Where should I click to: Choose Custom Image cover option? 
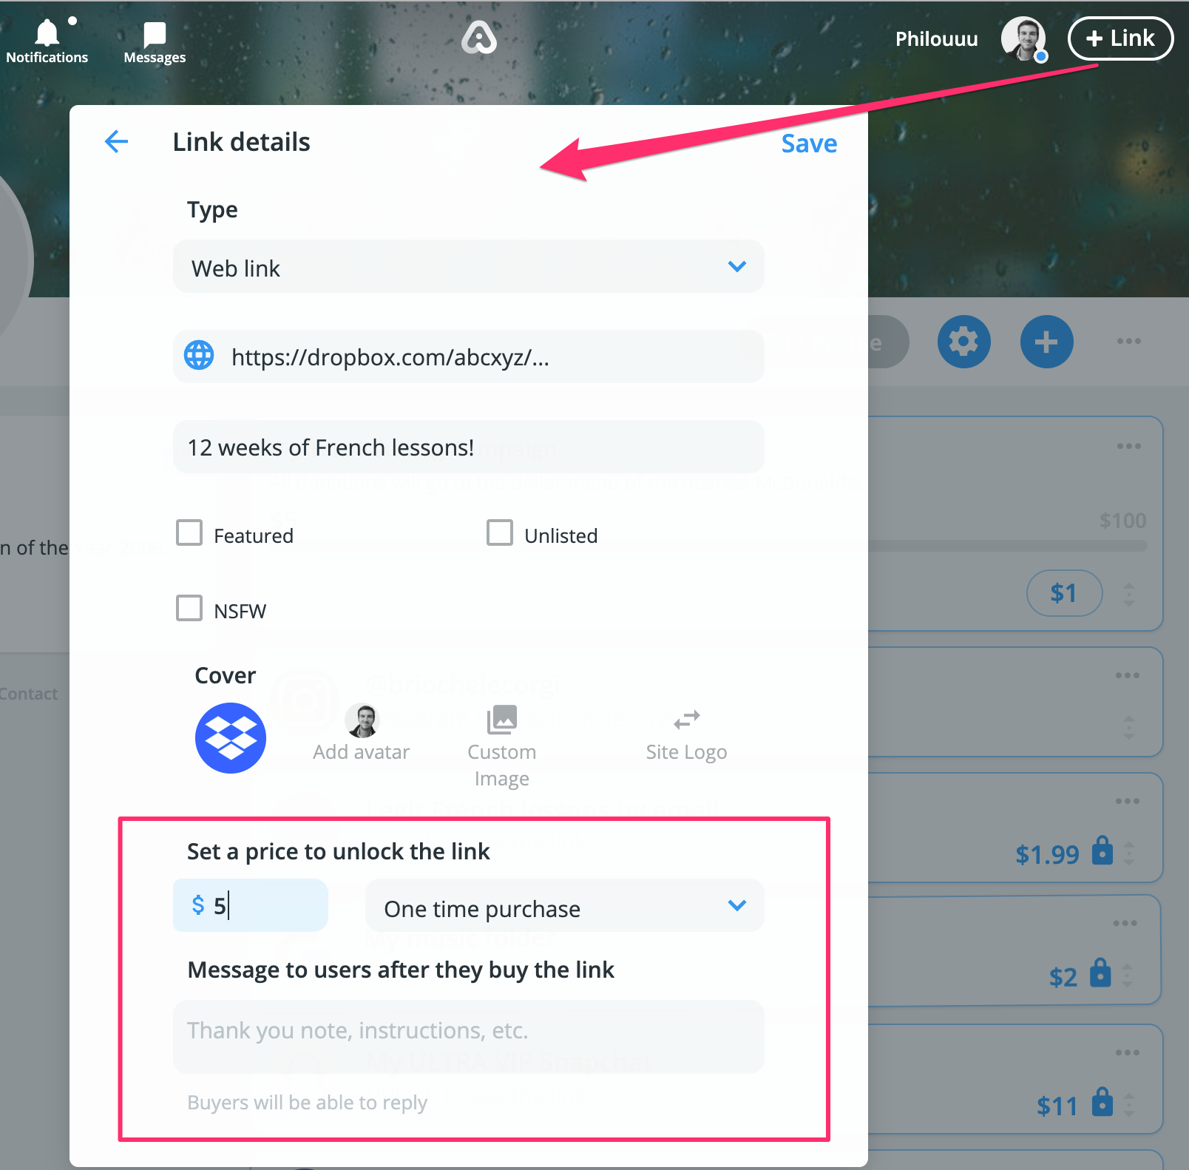click(x=502, y=746)
